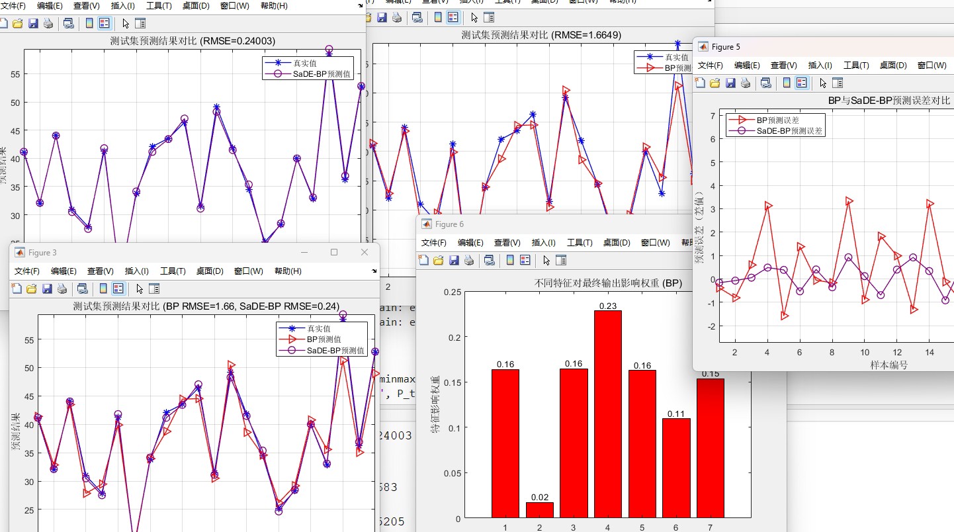Toggle Edit Plot arrow in Figure 3 toolbar
This screenshot has height=532, width=954.
pos(140,288)
